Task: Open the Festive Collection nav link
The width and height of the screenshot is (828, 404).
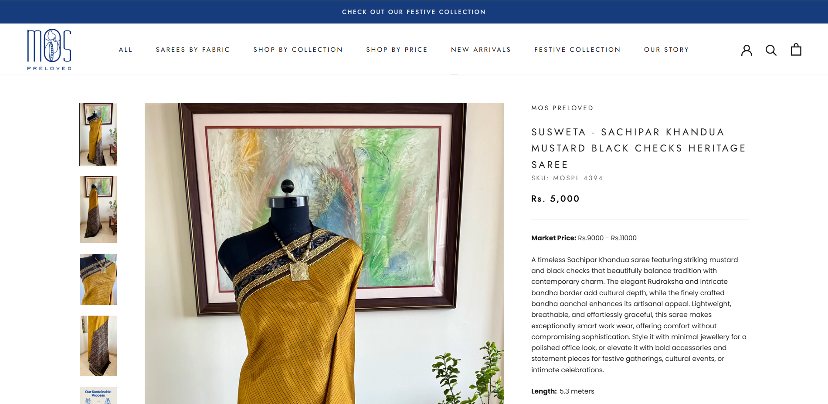Action: (x=577, y=50)
